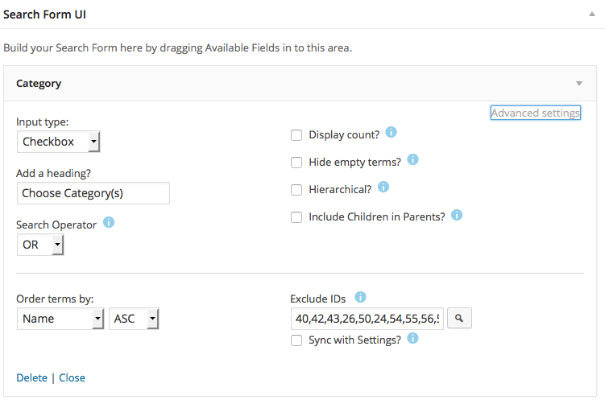This screenshot has height=404, width=605.
Task: Toggle the Hierarchical checkbox
Action: [x=296, y=190]
